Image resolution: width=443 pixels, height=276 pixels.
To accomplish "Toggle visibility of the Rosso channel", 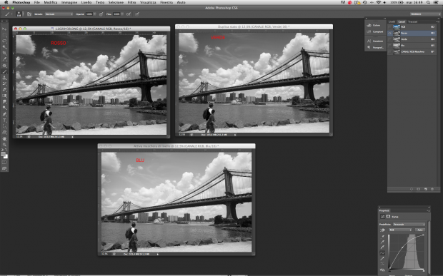I will (x=390, y=33).
